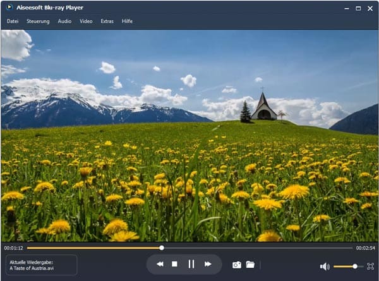Open the Datei menu

[x=13, y=21]
